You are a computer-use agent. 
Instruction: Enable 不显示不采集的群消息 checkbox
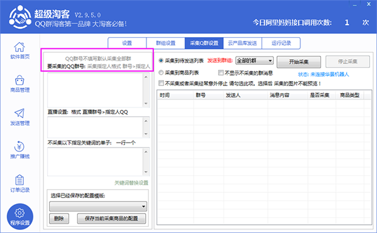tap(221, 73)
